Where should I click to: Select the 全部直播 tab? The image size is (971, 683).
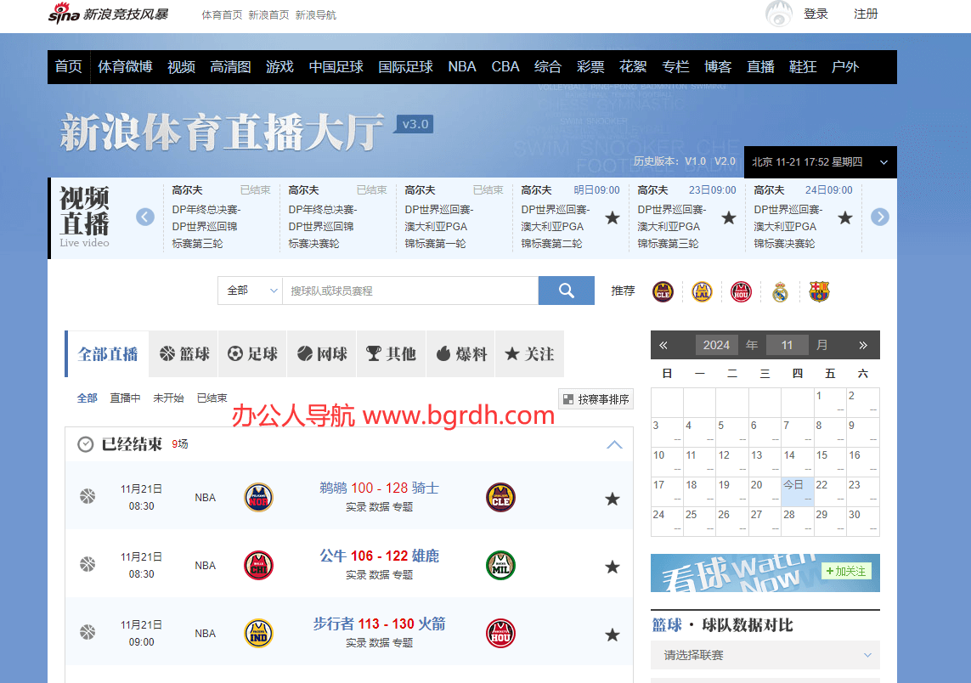point(107,353)
